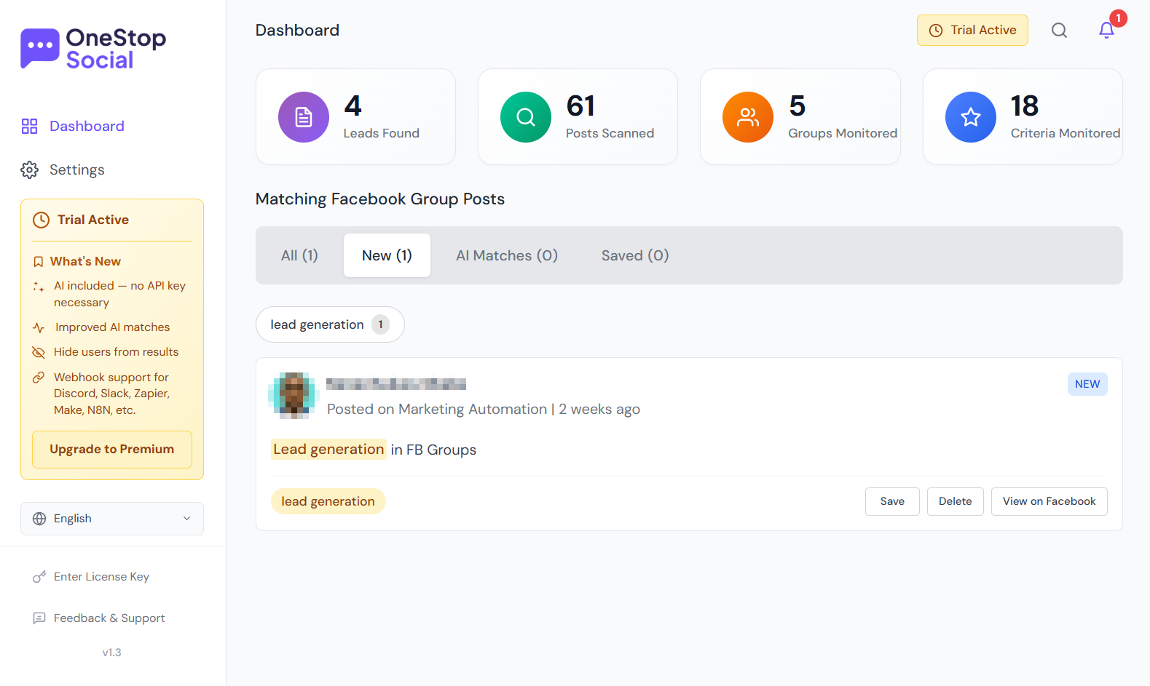Click the OneStop Social logo
This screenshot has width=1150, height=686.
click(x=93, y=49)
